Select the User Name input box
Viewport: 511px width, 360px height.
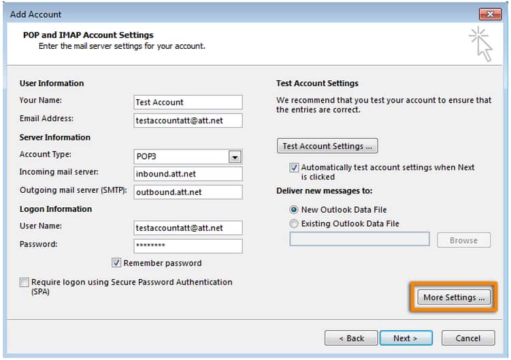(x=188, y=228)
